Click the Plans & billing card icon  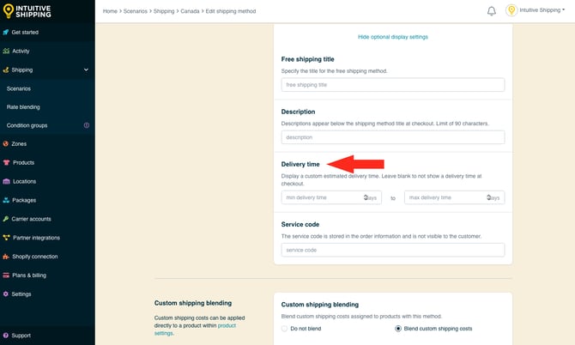click(6, 275)
